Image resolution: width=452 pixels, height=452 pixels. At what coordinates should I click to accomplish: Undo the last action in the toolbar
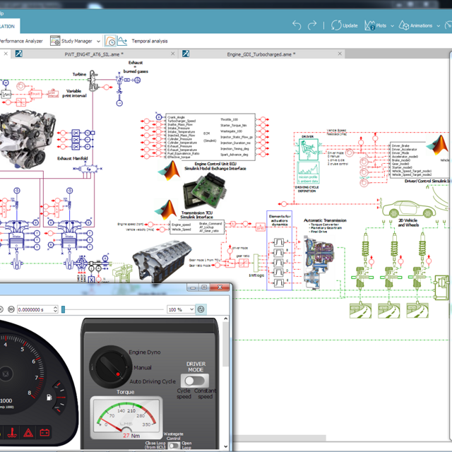point(297,25)
